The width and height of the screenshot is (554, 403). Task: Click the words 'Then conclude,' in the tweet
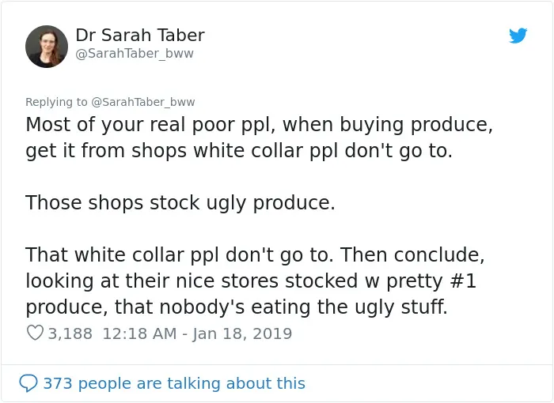click(x=412, y=254)
